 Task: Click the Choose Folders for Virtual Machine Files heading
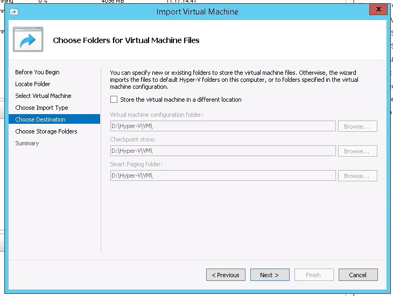[x=126, y=40]
